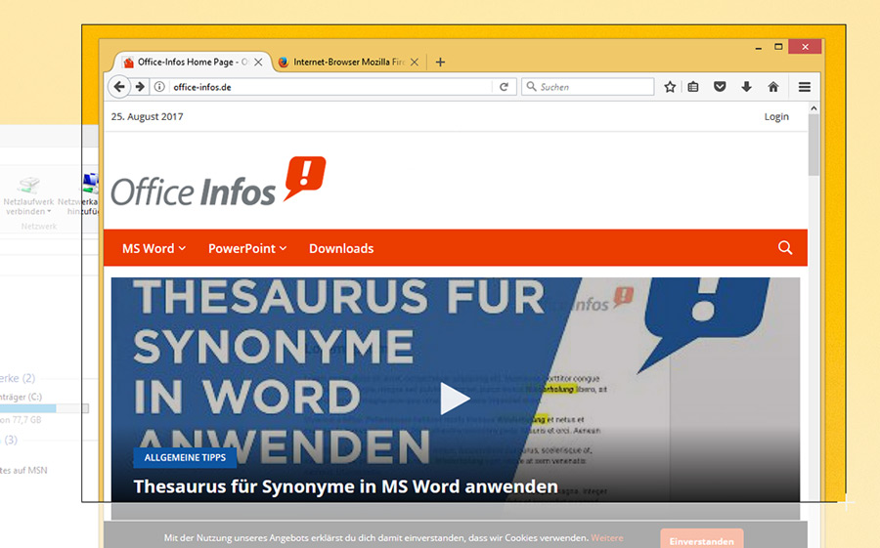This screenshot has height=548, width=880.
Task: Click the office-infos.de address bar
Action: [331, 87]
